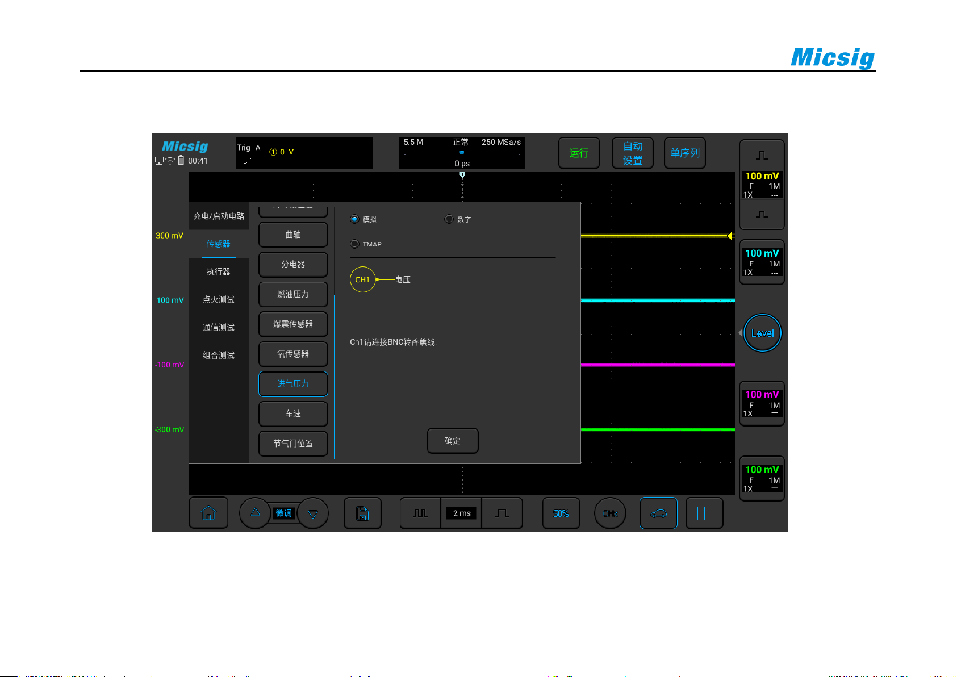The height and width of the screenshot is (677, 957).
Task: Save the waveform with the disk icon
Action: (x=362, y=513)
